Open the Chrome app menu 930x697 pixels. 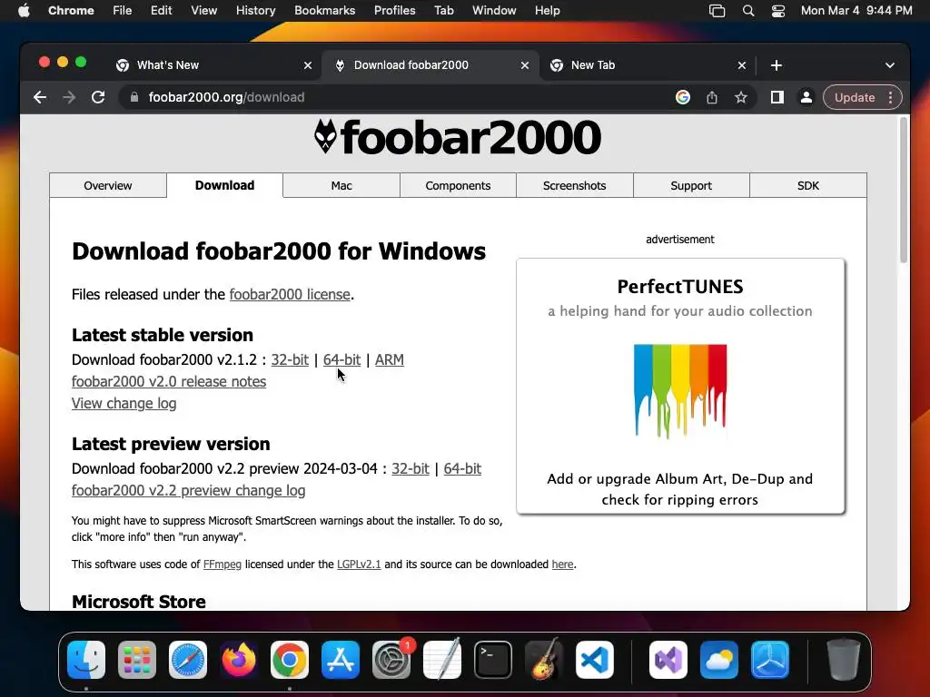(x=71, y=11)
